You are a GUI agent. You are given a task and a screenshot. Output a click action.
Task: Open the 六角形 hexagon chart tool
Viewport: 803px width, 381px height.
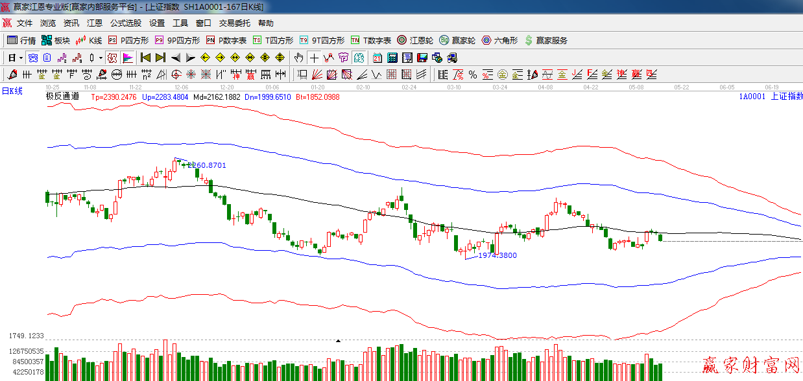[x=499, y=40]
